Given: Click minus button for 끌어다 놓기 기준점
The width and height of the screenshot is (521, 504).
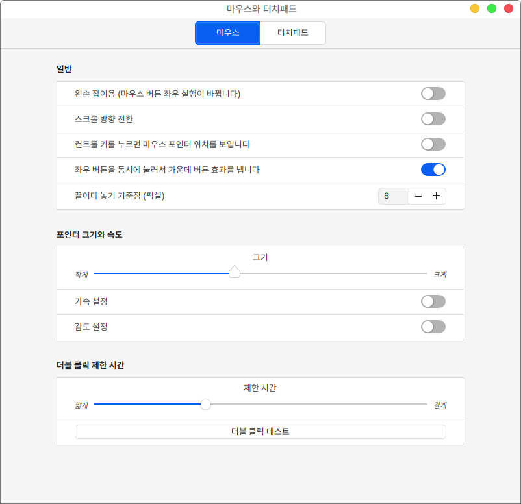Looking at the screenshot, I should (x=418, y=196).
